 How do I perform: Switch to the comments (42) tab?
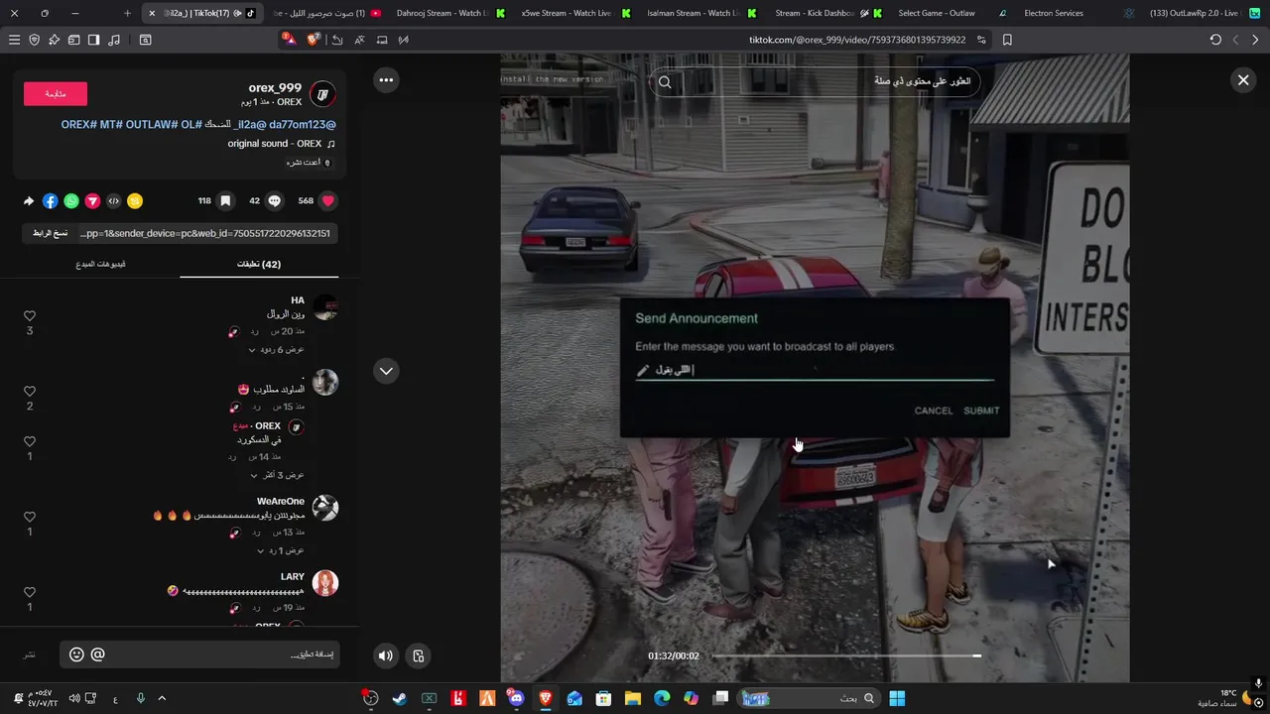coord(259,265)
